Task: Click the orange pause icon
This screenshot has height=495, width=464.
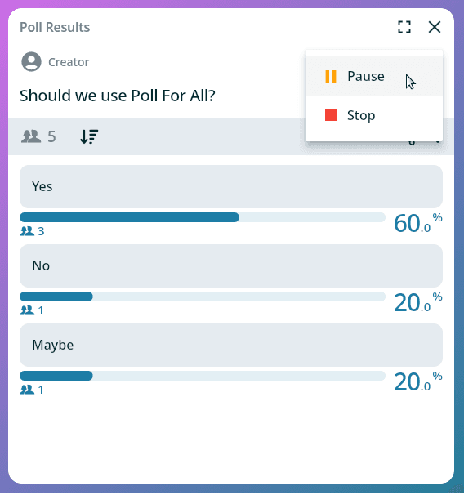Action: tap(331, 76)
